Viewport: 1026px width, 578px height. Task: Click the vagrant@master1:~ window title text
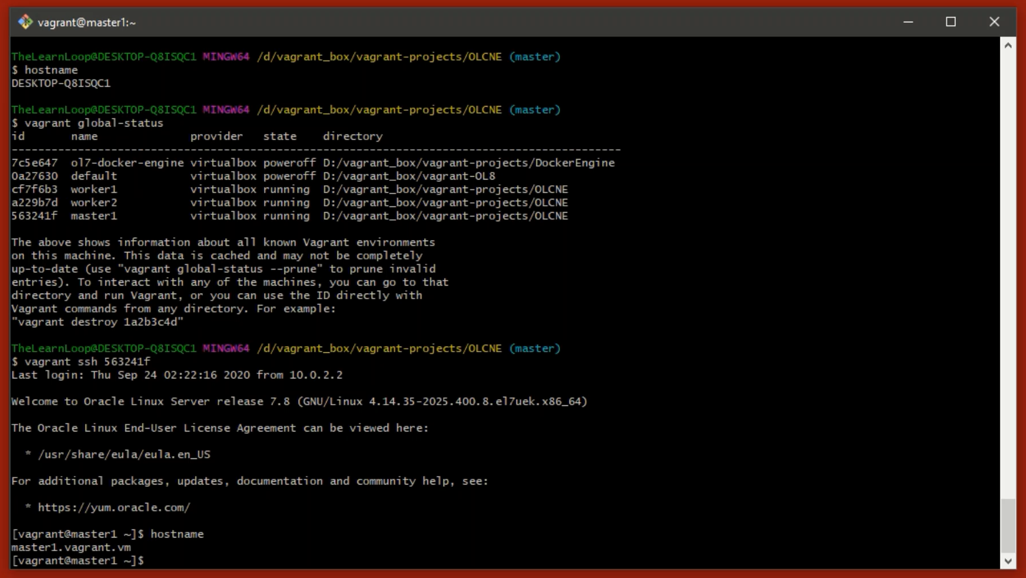click(87, 23)
